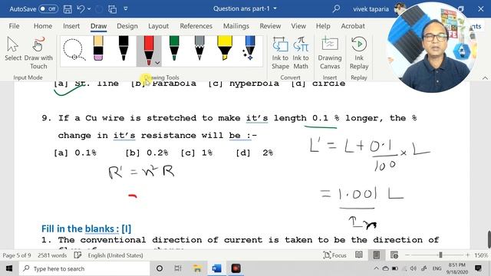491x276 pixels.
Task: Select the gray pencil tool
Action: click(x=199, y=48)
